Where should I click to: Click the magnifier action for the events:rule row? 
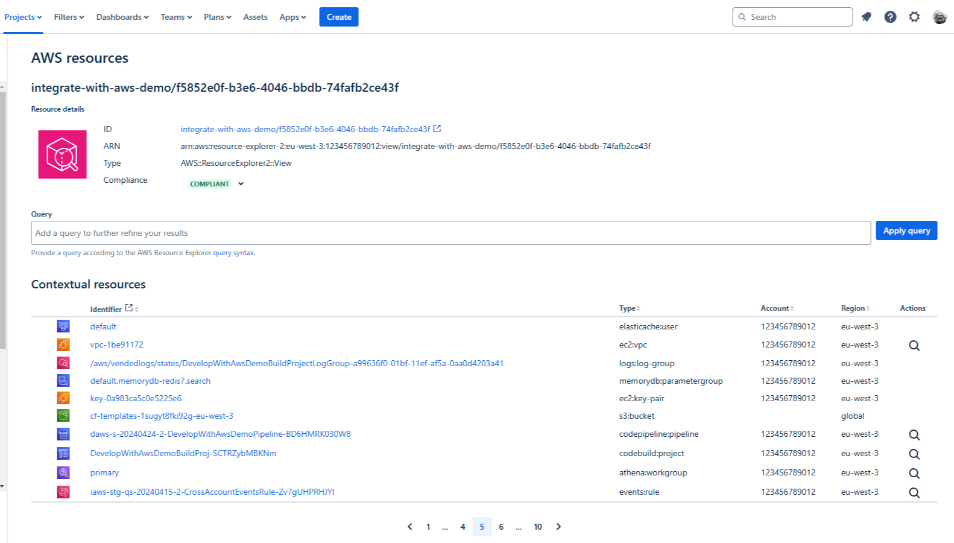914,493
